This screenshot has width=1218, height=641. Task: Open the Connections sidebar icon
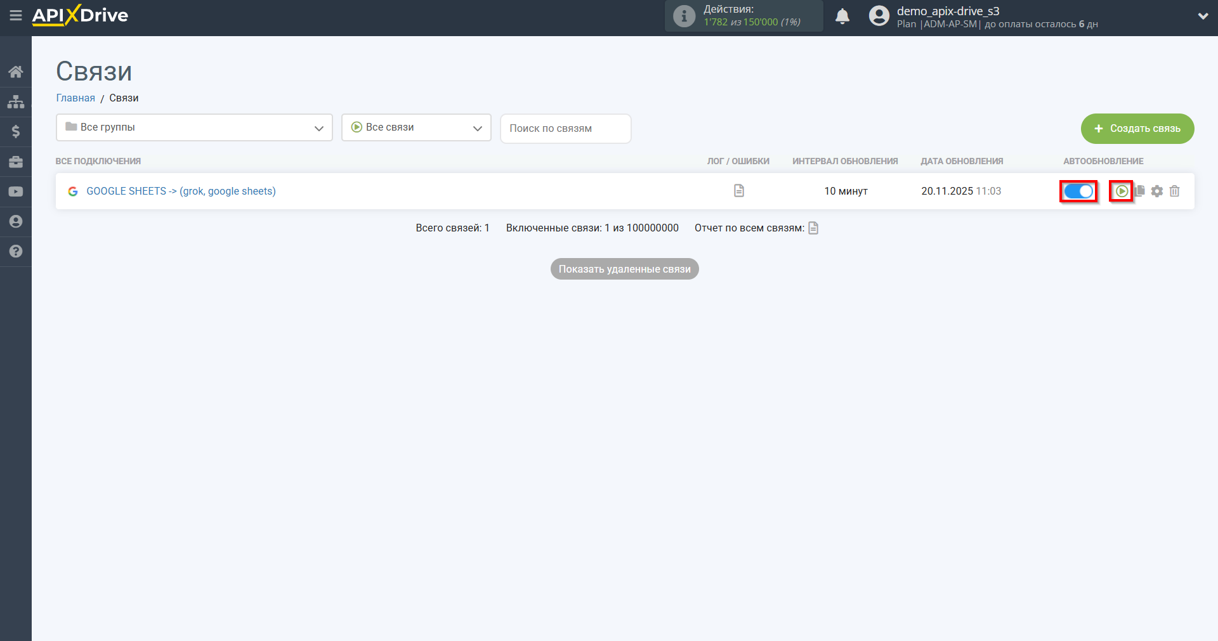16,101
